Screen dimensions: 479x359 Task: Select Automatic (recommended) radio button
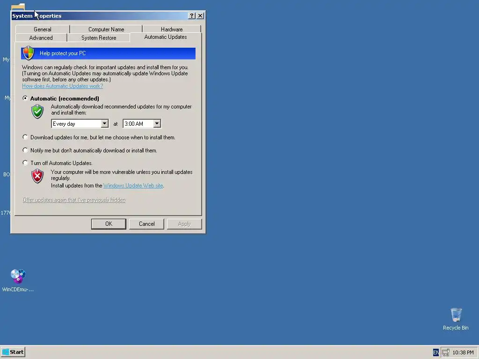click(x=25, y=98)
